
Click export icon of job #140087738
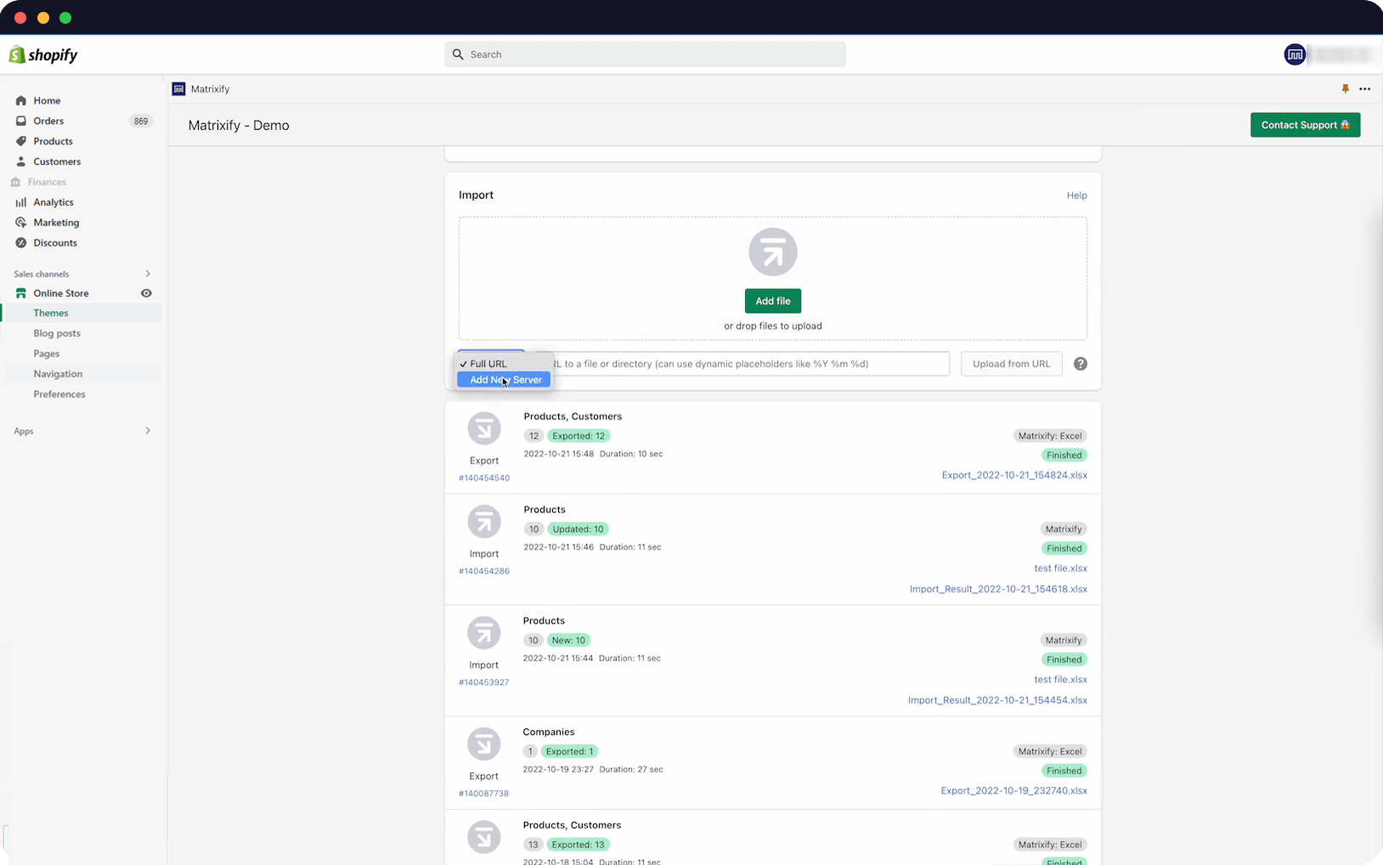tap(484, 744)
